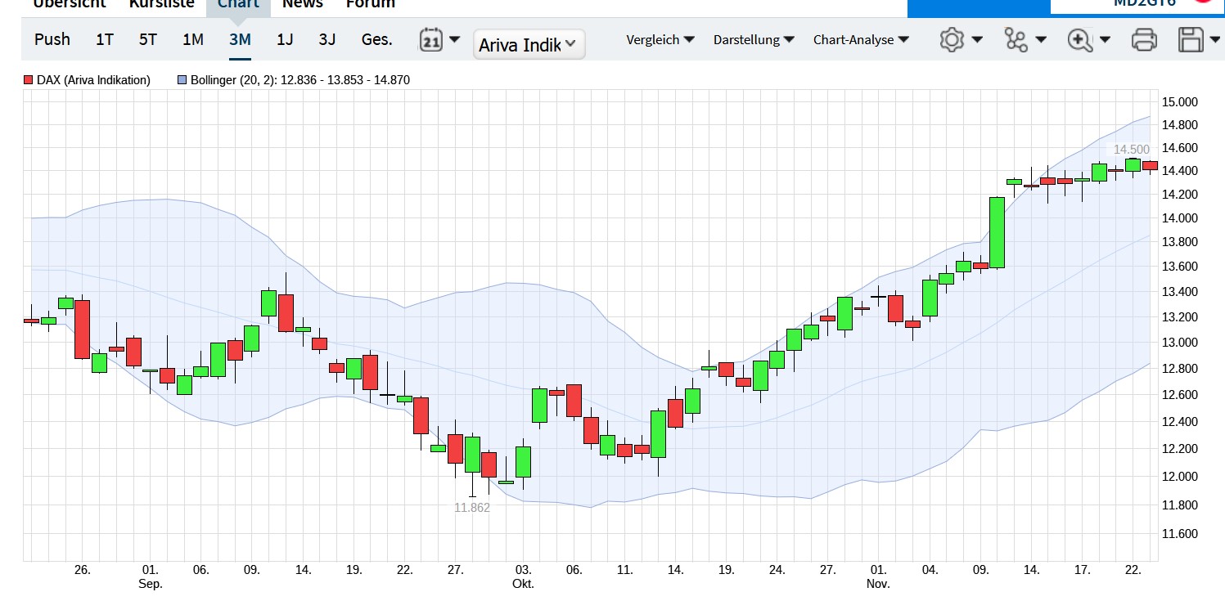Expand the Darstellung menu
Screen dimensions: 1225x601
point(754,39)
